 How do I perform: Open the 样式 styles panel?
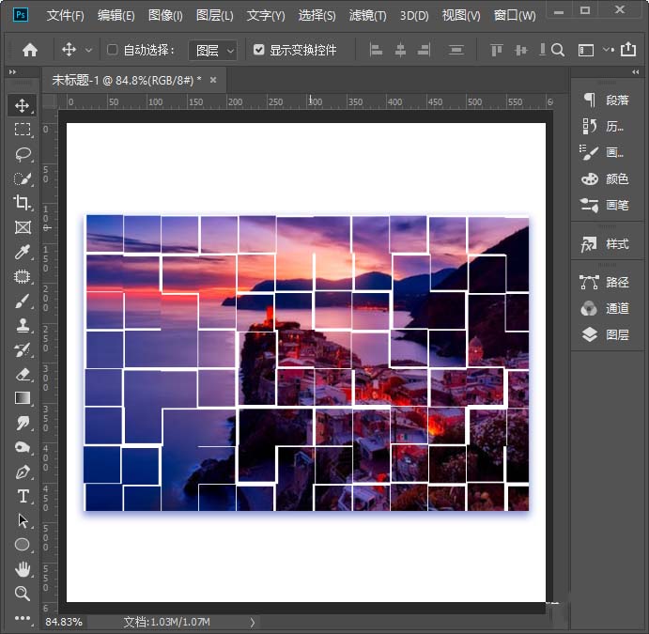point(606,244)
